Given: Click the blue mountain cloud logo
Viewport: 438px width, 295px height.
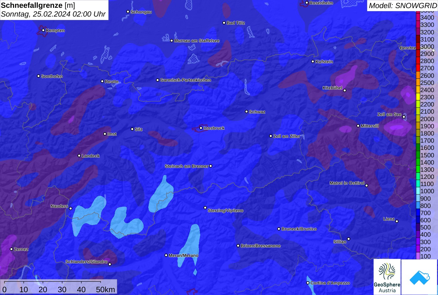Looking at the screenshot, I should (x=420, y=277).
